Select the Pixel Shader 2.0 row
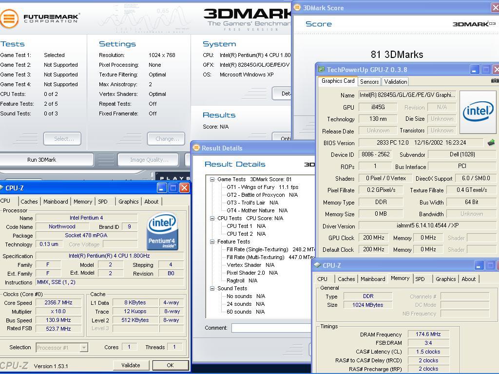Viewport: 499px width, 374px height. tap(252, 273)
